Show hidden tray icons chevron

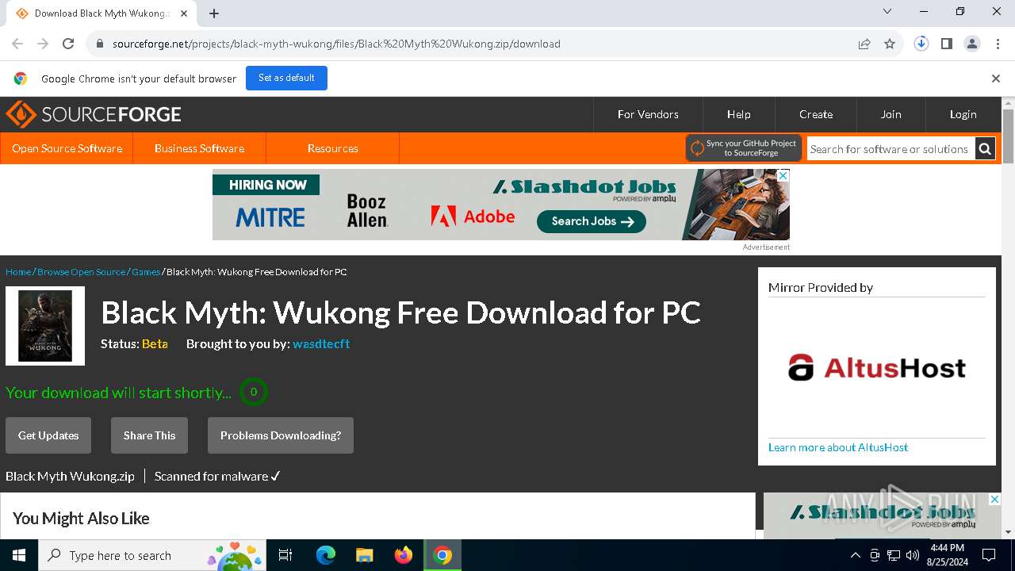point(855,555)
